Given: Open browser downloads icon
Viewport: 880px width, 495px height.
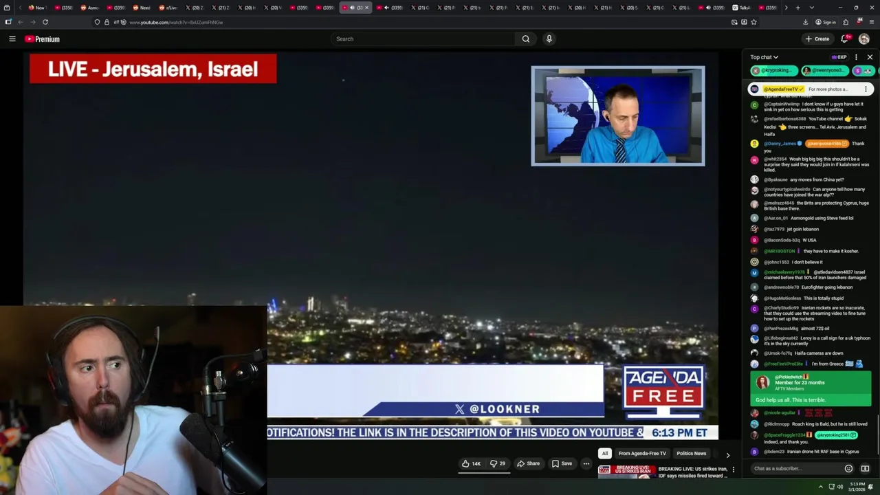Looking at the screenshot, I should tap(805, 22).
